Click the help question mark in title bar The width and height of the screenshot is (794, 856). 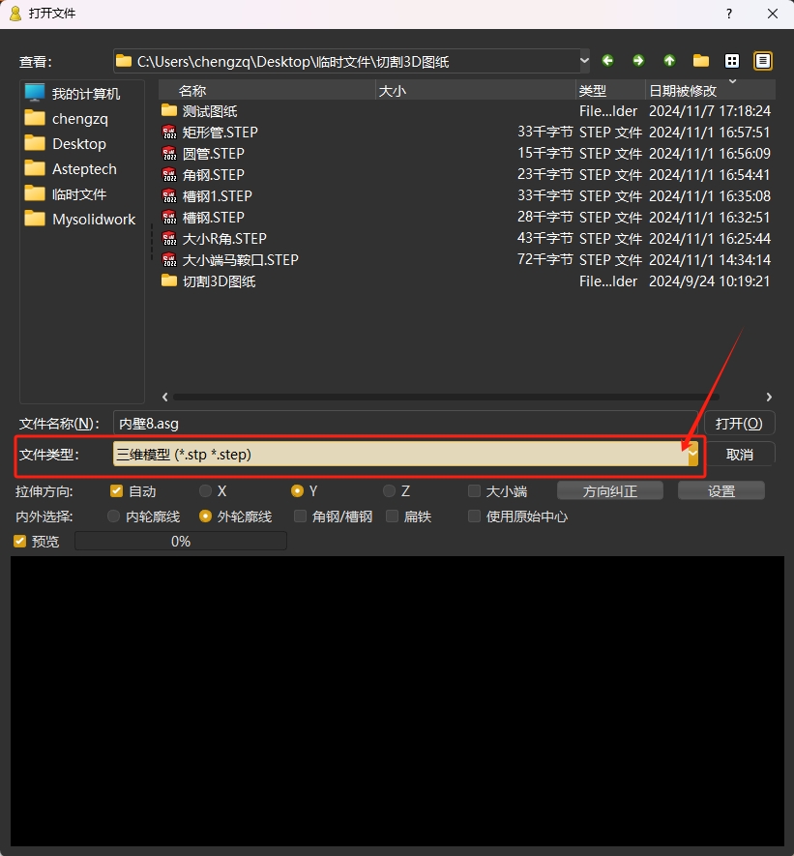click(x=729, y=14)
